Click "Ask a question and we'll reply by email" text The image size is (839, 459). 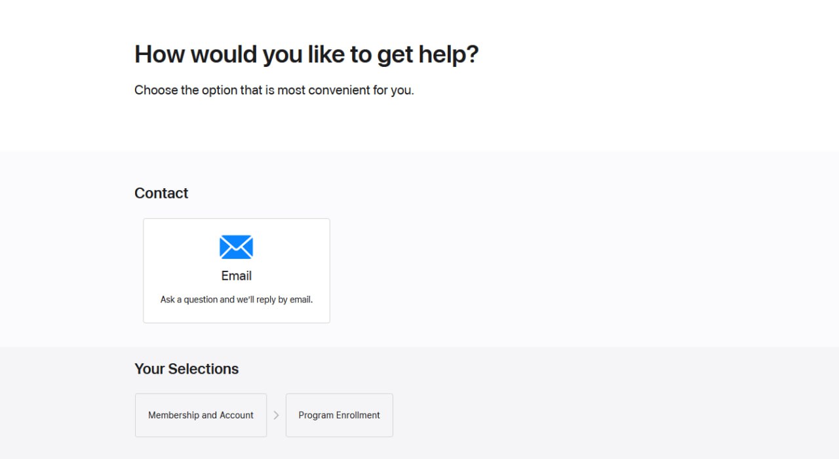(237, 300)
